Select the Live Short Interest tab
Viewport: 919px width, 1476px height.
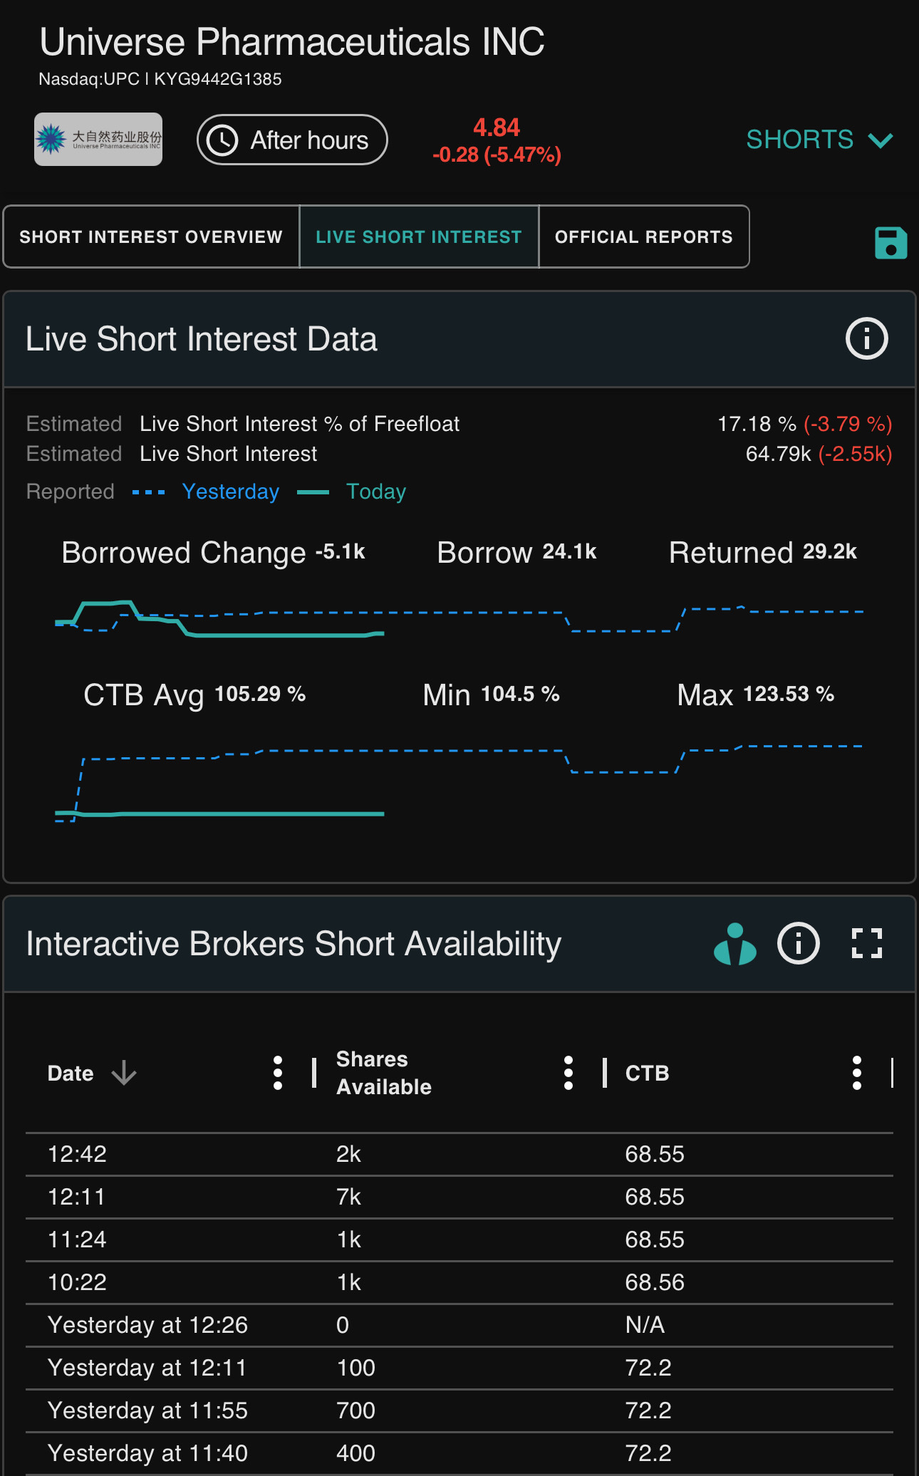click(x=419, y=237)
